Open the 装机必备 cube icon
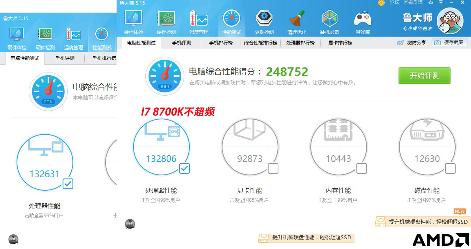This screenshot has height=249, width=471. click(x=330, y=18)
